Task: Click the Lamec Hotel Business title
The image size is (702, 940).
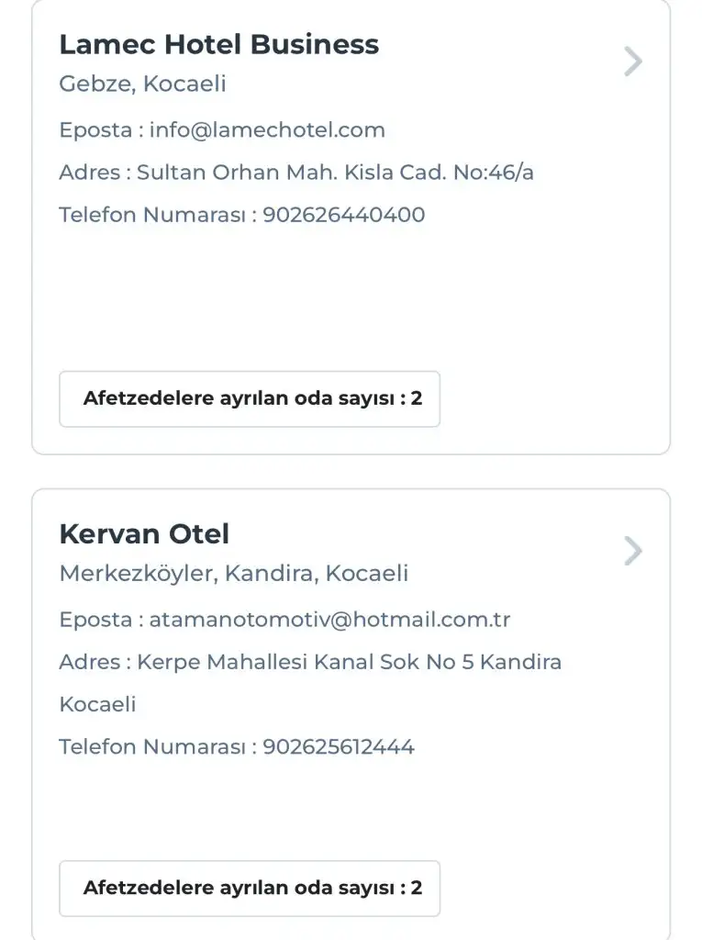Action: tap(218, 44)
